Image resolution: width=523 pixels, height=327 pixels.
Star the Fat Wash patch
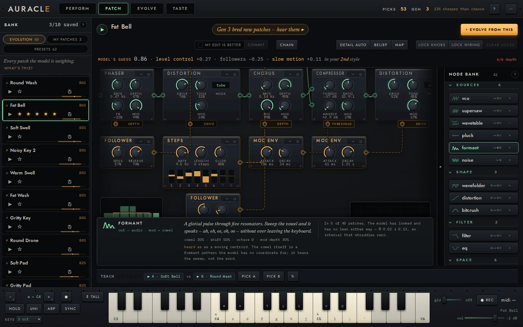(x=20, y=204)
